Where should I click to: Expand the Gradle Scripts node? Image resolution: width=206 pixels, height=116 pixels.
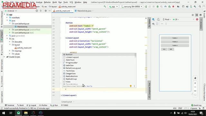coord(5,57)
